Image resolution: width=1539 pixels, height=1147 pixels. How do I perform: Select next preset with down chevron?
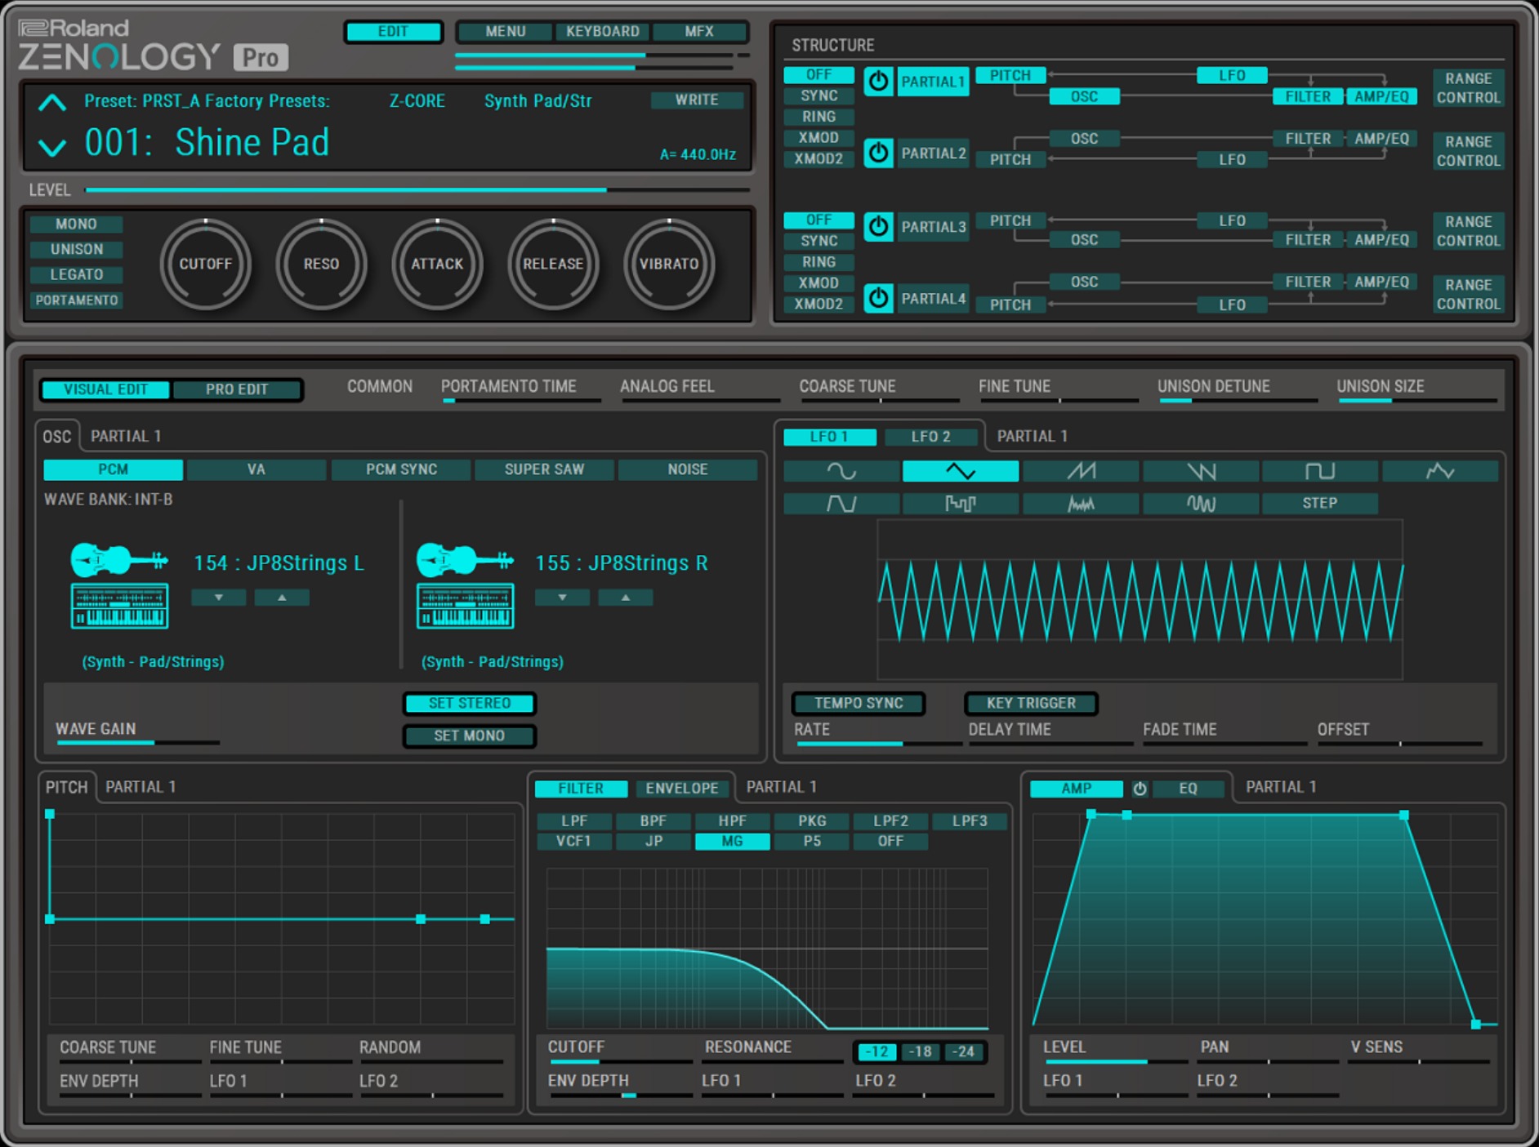[52, 147]
